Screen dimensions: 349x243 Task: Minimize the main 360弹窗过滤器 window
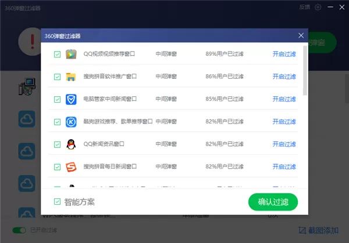click(x=330, y=7)
